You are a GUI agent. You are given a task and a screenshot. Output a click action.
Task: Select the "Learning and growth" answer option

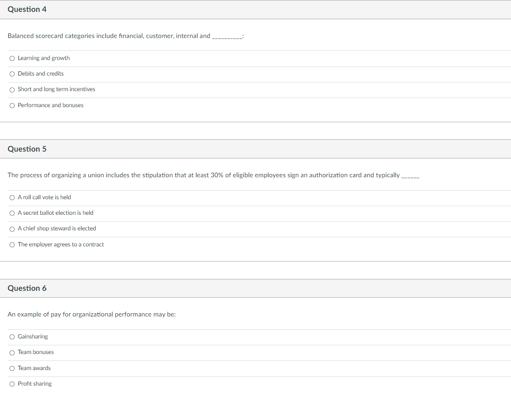pos(12,58)
